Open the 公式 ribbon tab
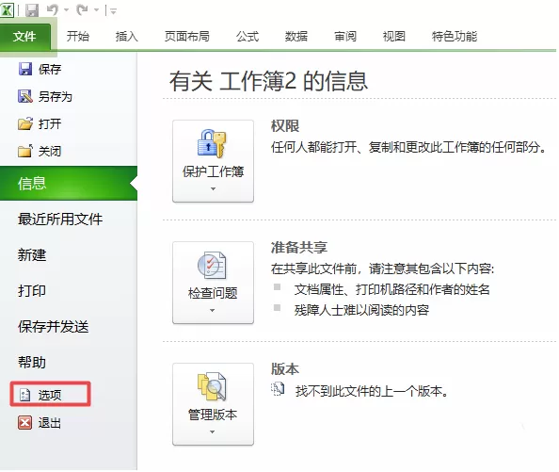 click(x=248, y=36)
